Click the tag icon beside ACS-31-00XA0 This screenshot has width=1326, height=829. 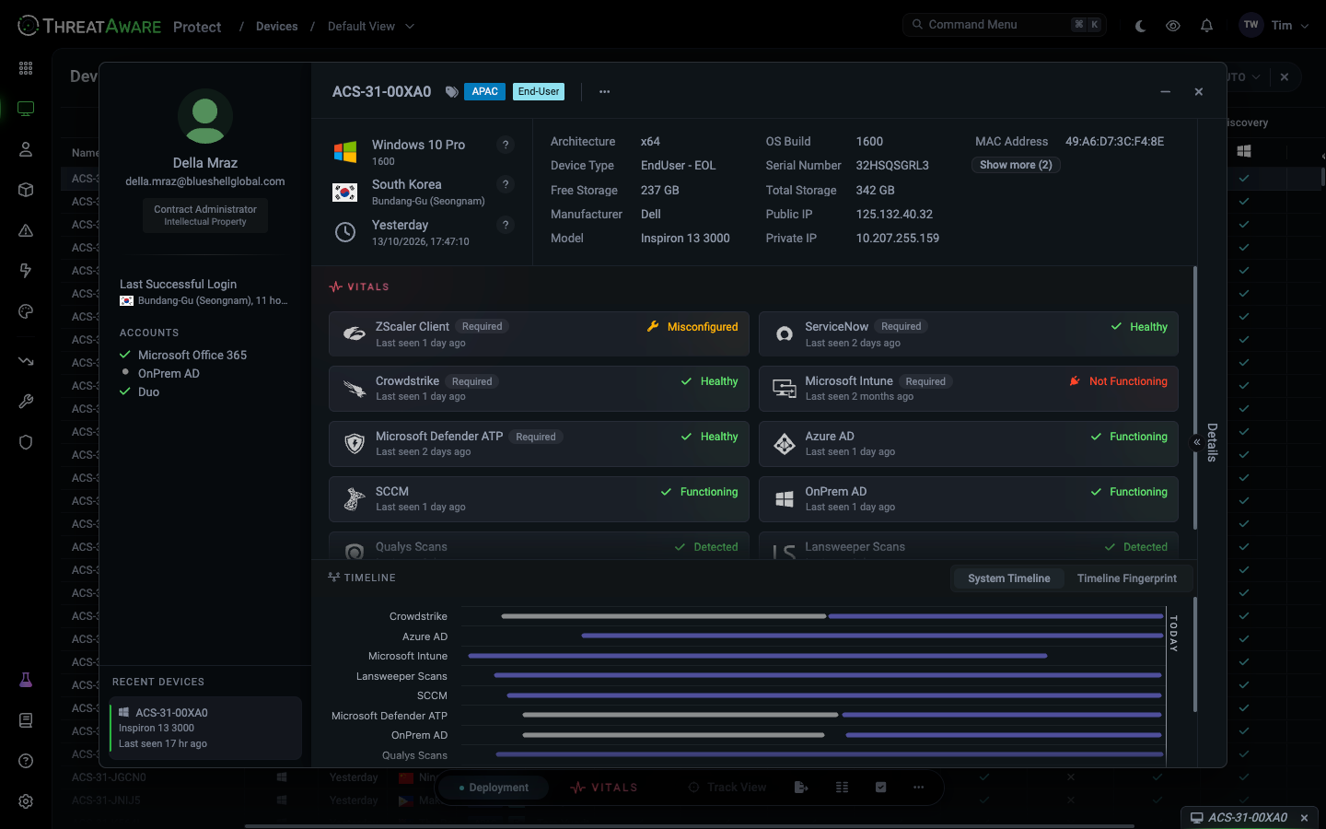click(x=451, y=92)
